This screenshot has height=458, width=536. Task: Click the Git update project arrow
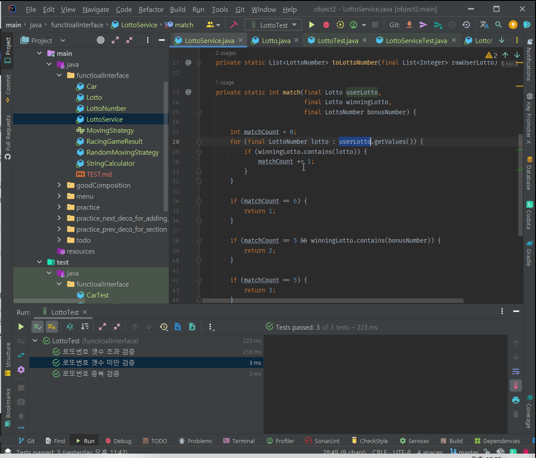pos(409,25)
